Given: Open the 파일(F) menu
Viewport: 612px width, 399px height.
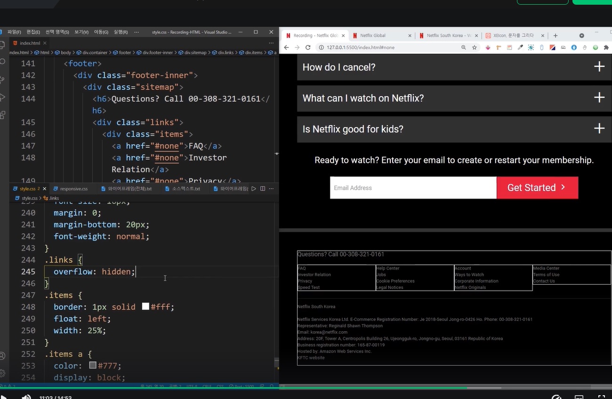Looking at the screenshot, I should click(x=14, y=32).
